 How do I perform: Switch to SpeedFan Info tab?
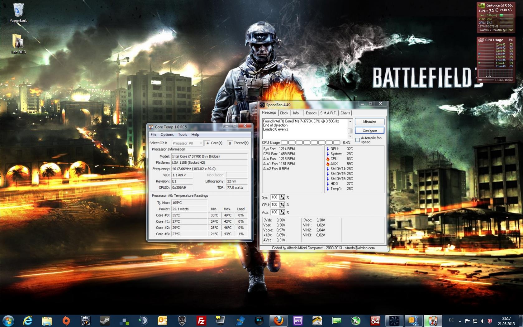tap(296, 113)
